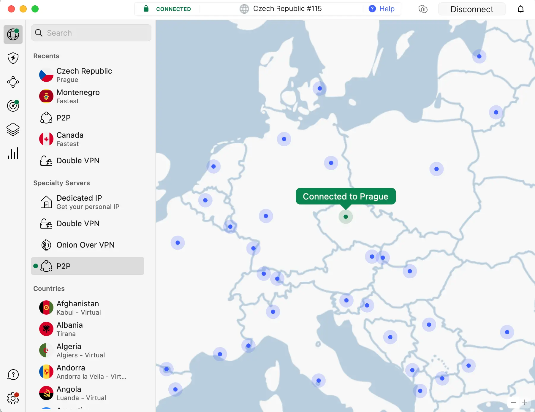Zoom out the map with minus
The image size is (535, 412).
point(513,402)
